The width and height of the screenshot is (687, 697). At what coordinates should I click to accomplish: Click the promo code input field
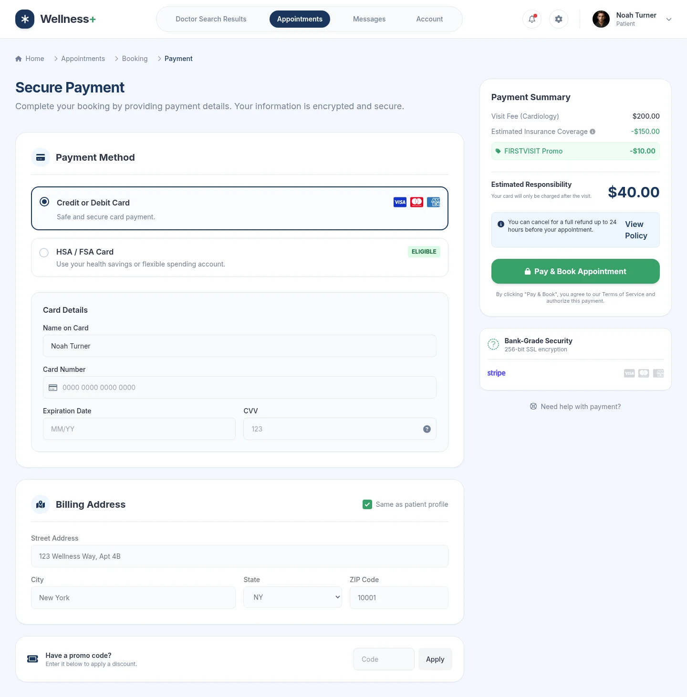click(x=384, y=659)
